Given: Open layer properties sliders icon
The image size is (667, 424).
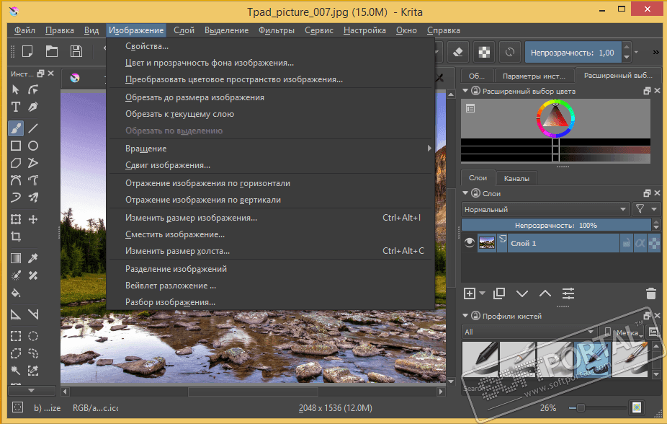Looking at the screenshot, I should [568, 293].
